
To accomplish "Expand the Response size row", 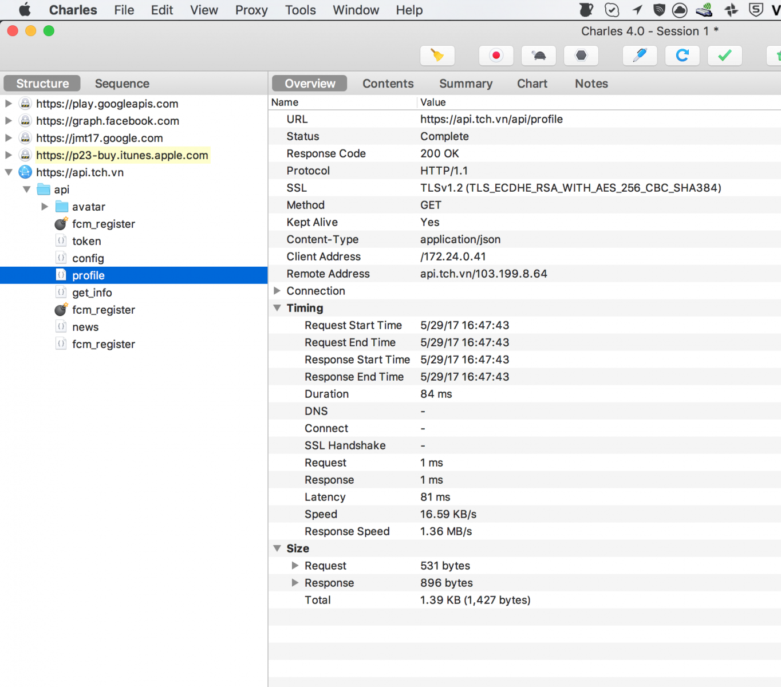I will pos(295,583).
